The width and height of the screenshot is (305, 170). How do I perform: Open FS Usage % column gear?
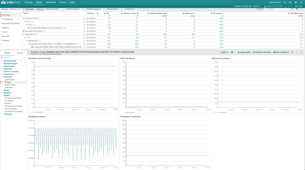tap(211, 13)
